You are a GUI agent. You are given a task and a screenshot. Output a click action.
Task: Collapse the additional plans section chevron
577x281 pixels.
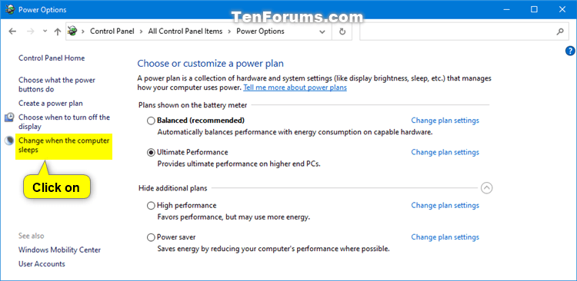pyautogui.click(x=486, y=188)
